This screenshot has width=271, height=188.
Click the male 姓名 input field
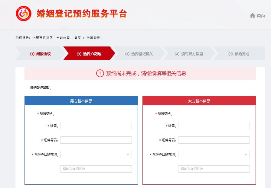pos(96,126)
